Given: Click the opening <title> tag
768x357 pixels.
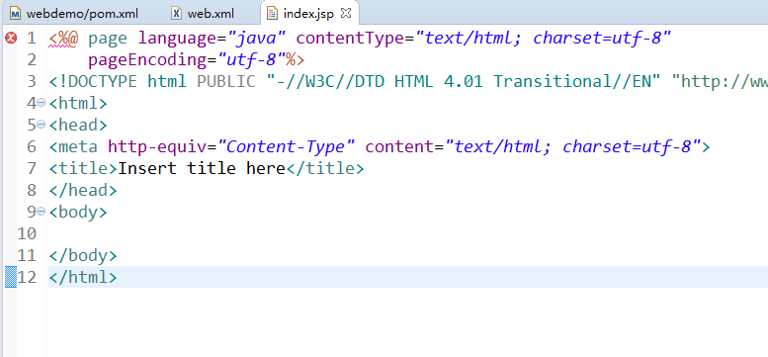Looking at the screenshot, I should point(83,168).
